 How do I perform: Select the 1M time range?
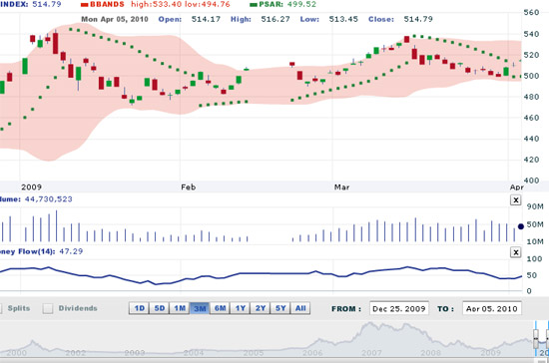tap(180, 308)
